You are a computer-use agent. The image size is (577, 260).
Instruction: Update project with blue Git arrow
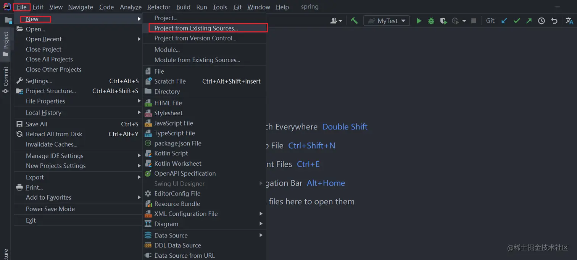[x=504, y=21]
